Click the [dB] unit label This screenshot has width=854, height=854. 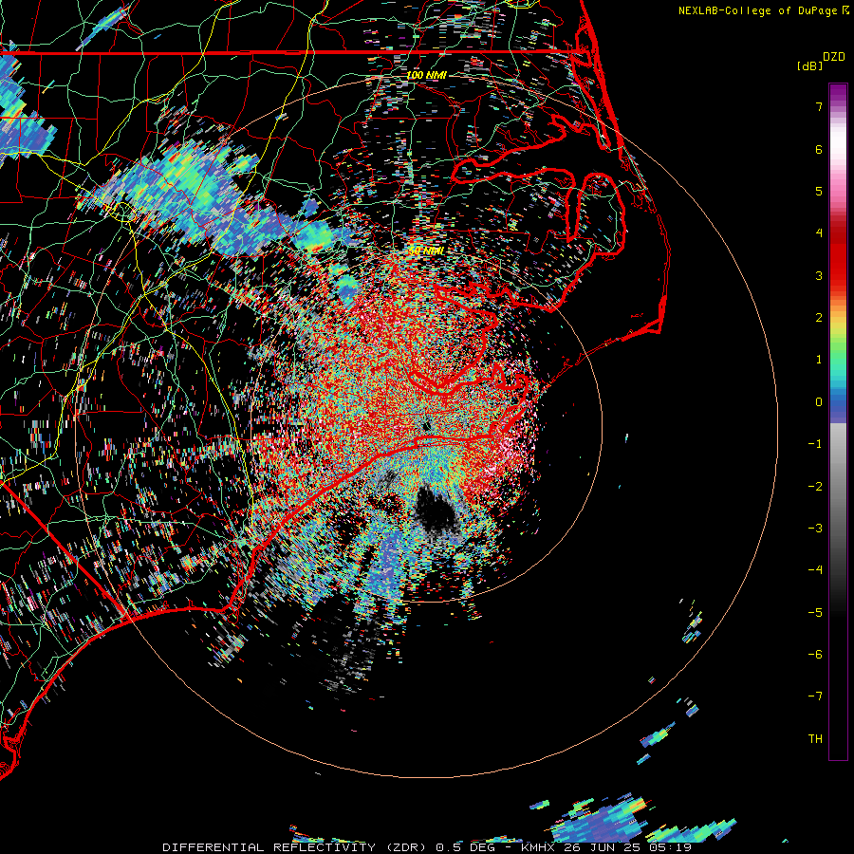pos(810,65)
